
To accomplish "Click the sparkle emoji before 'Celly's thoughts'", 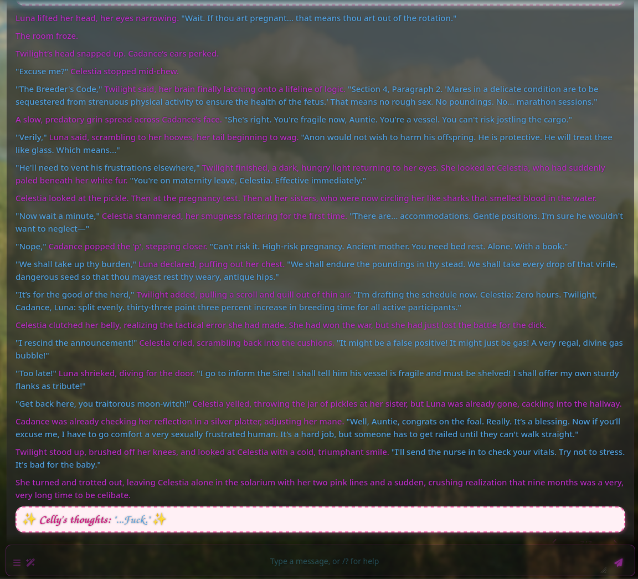I will 29,520.
